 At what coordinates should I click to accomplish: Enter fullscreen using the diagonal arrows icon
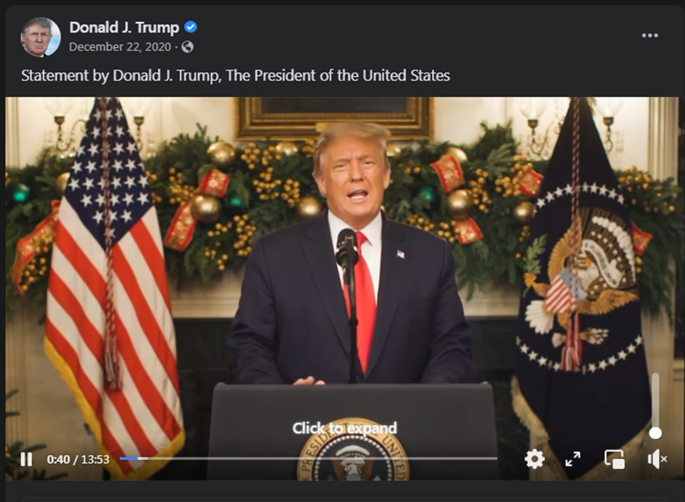pos(573,459)
